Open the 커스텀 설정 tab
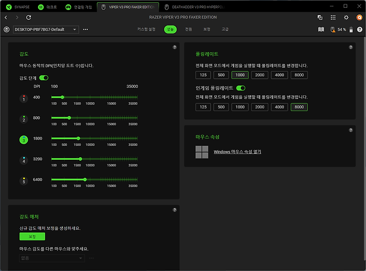The width and height of the screenshot is (366, 271). (x=146, y=29)
